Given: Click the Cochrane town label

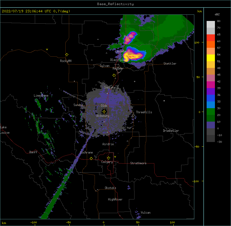Looking at the screenshot, I should [86, 152].
